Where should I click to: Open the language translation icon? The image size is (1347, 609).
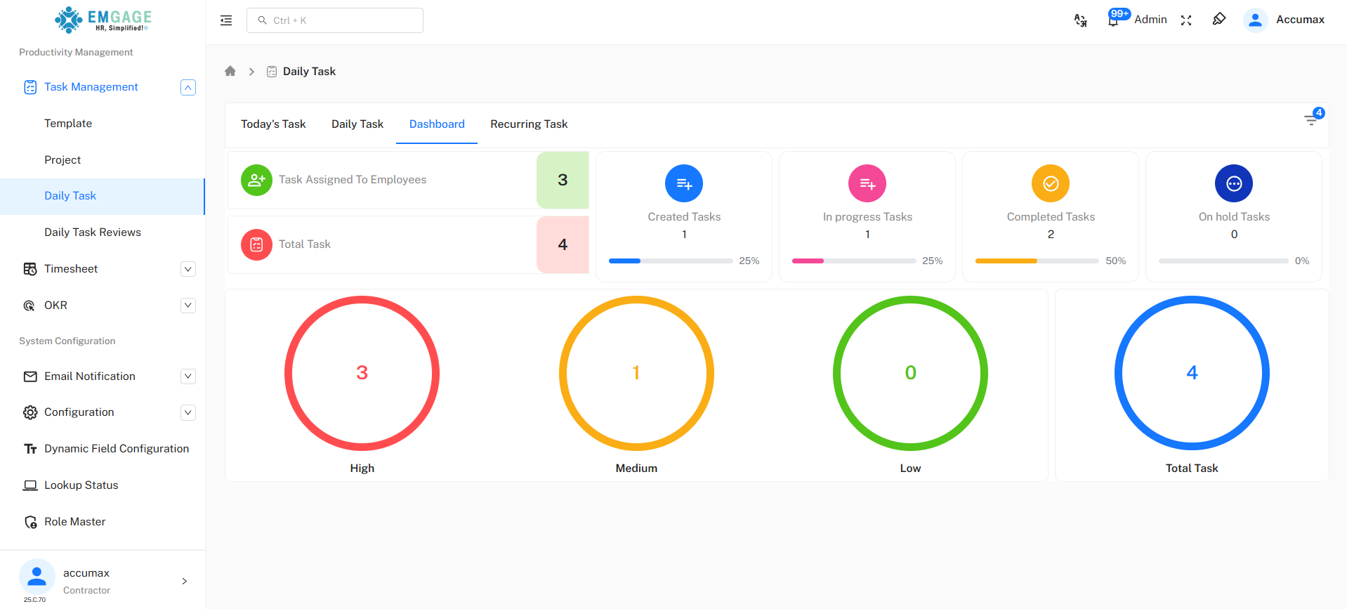pyautogui.click(x=1080, y=20)
